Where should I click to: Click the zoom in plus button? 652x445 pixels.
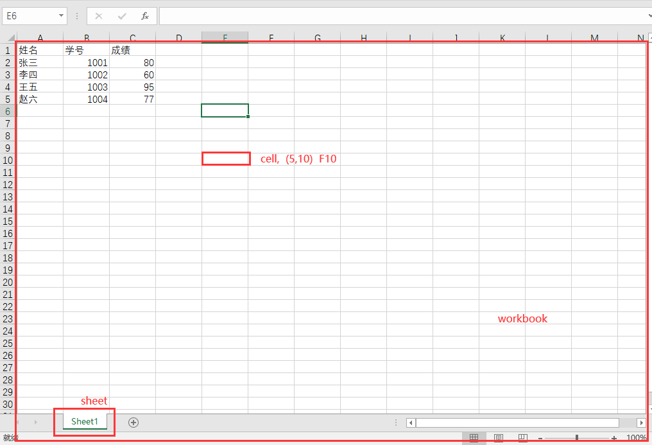pos(614,438)
